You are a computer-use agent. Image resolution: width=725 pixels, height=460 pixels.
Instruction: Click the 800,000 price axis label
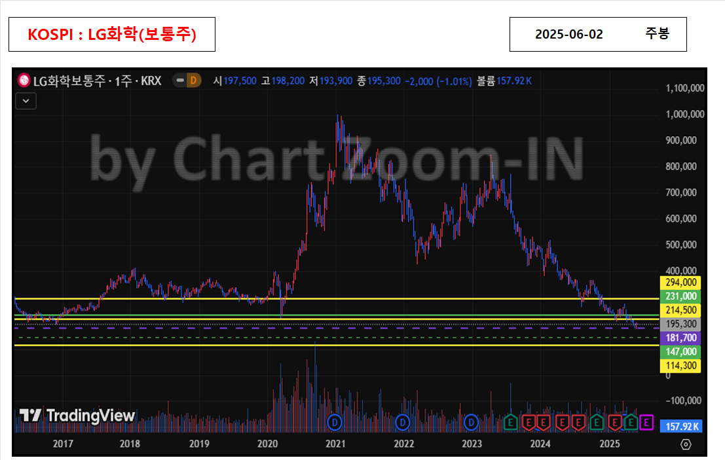coord(681,166)
